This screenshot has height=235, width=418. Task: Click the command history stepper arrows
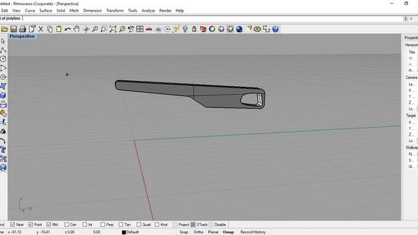[406, 18]
